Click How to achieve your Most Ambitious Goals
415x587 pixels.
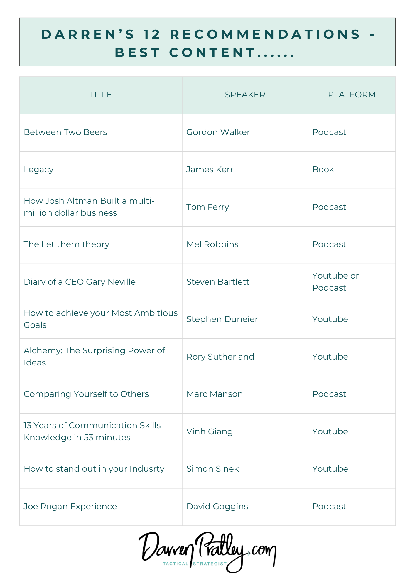point(101,319)
